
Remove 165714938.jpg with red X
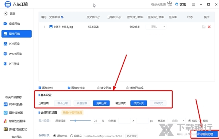coord(209,27)
